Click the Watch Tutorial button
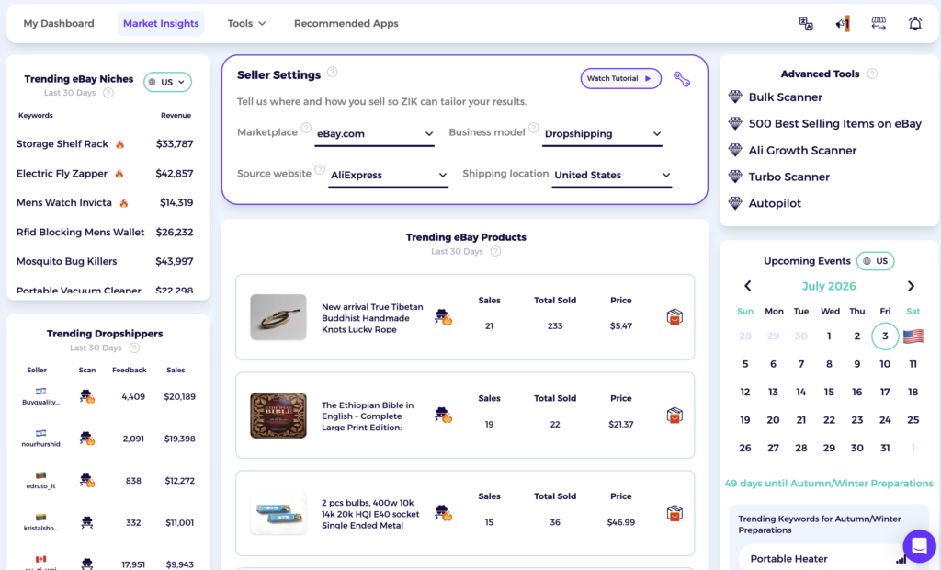 (620, 79)
